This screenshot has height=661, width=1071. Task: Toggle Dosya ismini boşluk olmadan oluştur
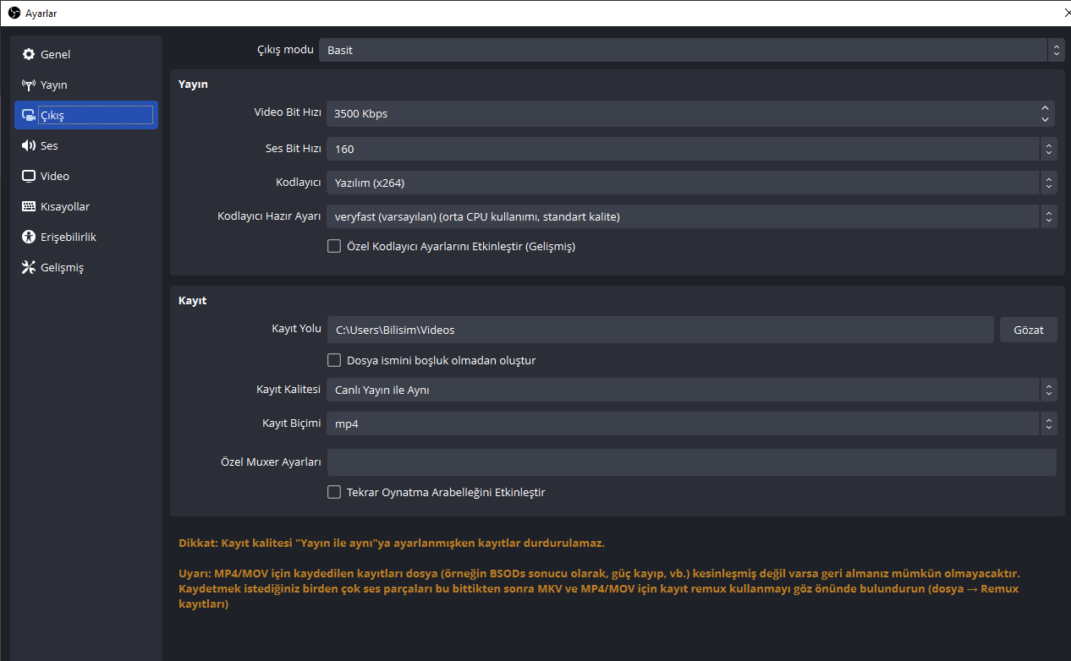tap(334, 360)
